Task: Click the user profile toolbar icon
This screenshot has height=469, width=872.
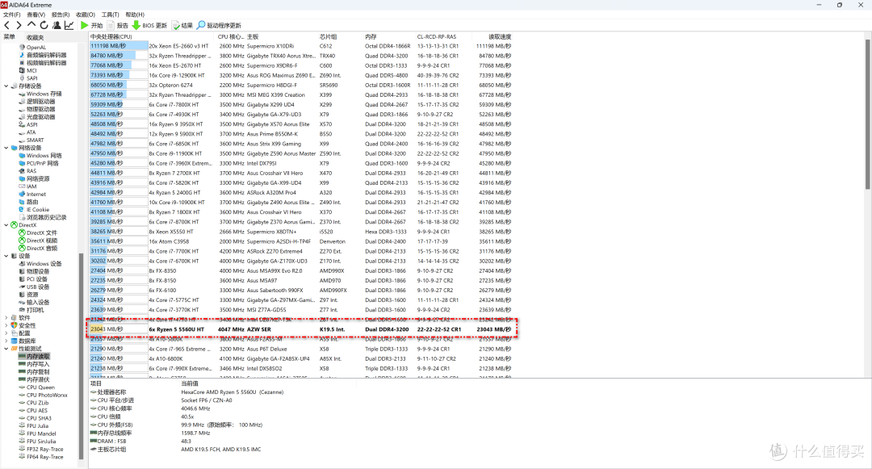Action: tap(57, 25)
